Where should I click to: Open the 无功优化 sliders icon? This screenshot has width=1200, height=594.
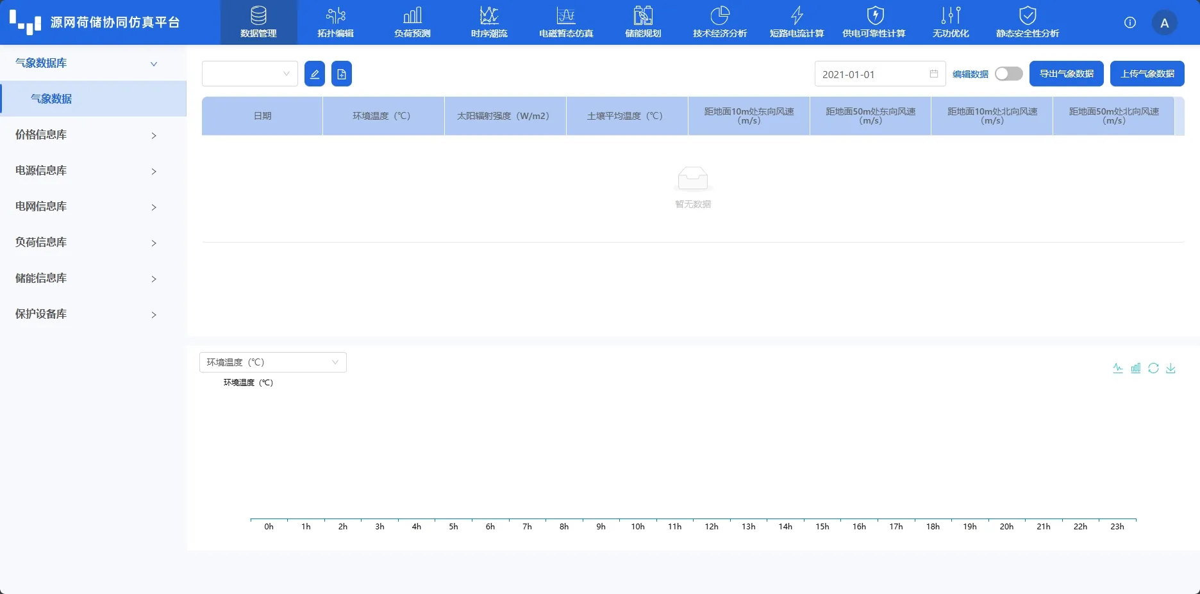click(951, 15)
